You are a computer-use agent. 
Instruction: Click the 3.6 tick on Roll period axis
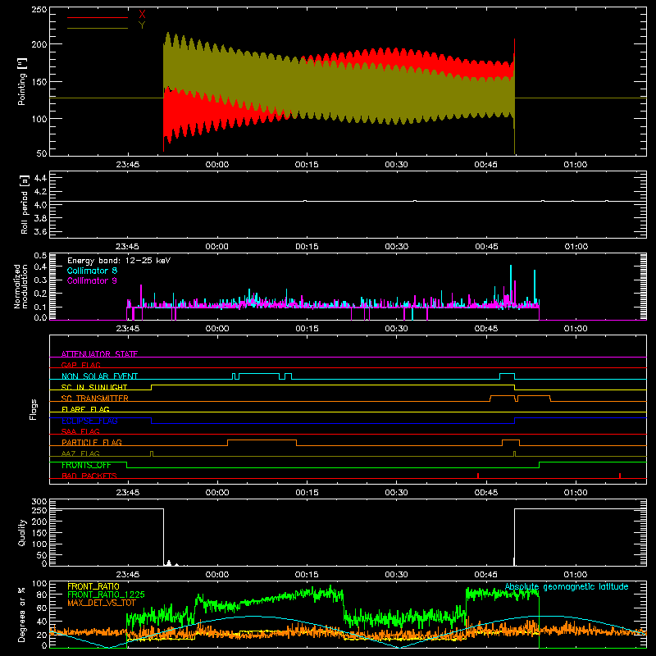pos(40,232)
